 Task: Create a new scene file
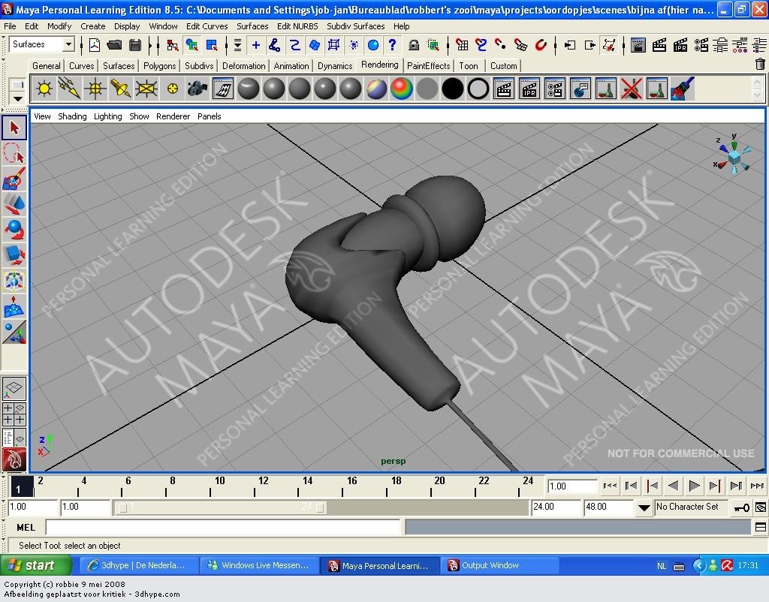tap(94, 45)
